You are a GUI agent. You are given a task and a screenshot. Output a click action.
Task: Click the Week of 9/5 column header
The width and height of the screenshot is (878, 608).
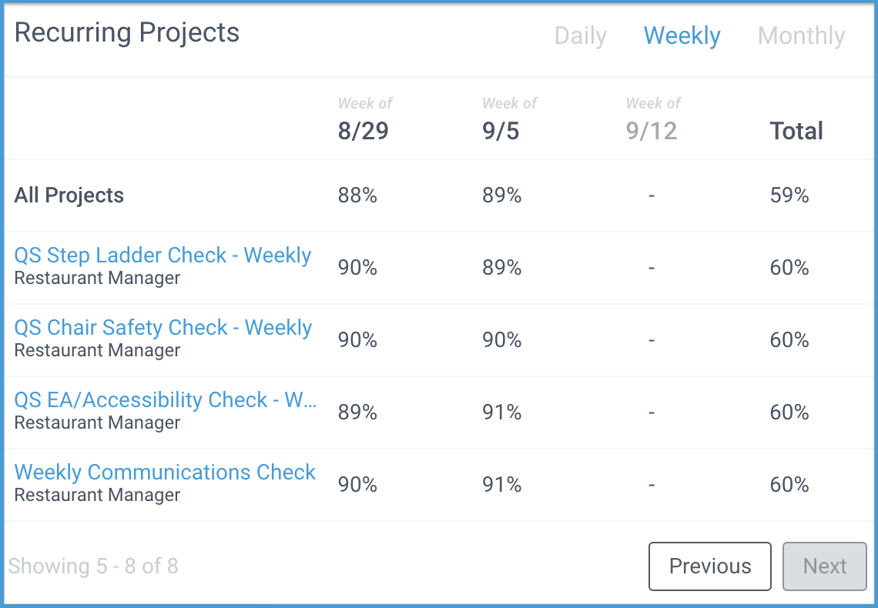pos(504,118)
